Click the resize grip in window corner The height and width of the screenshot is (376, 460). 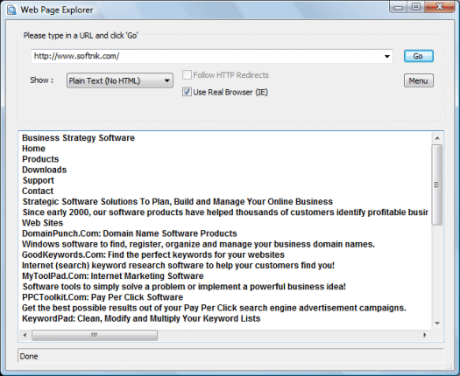tap(449, 366)
